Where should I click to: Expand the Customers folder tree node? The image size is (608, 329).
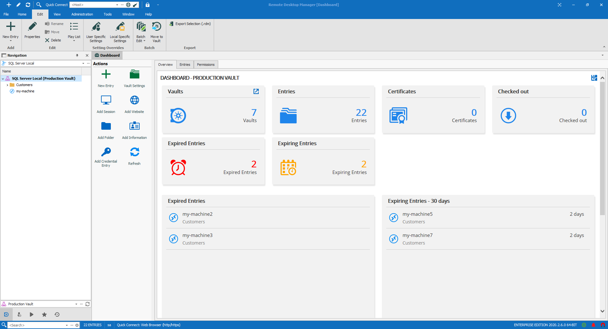(x=7, y=85)
